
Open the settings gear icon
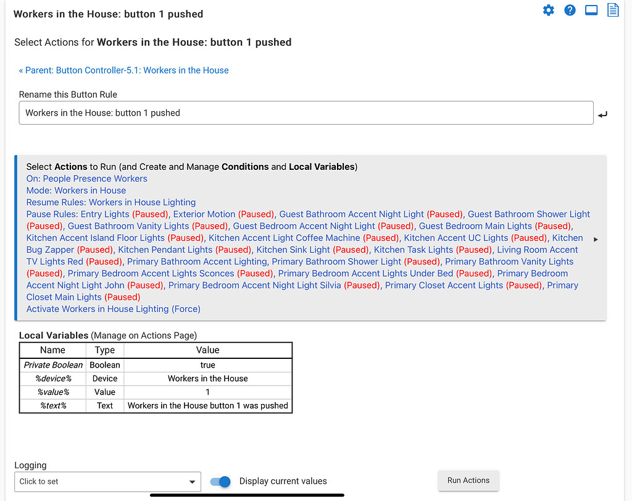[x=549, y=10]
